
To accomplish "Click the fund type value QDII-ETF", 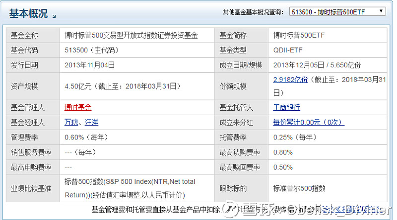I will 288,50.
